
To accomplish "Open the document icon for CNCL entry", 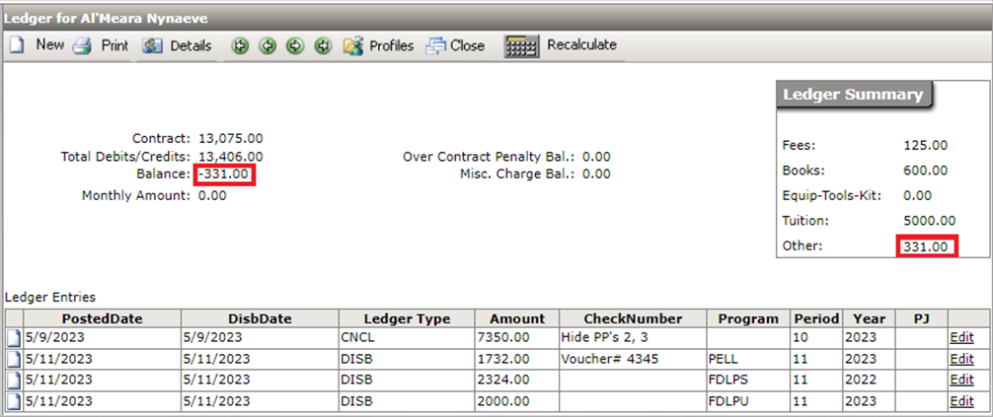I will pyautogui.click(x=14, y=337).
